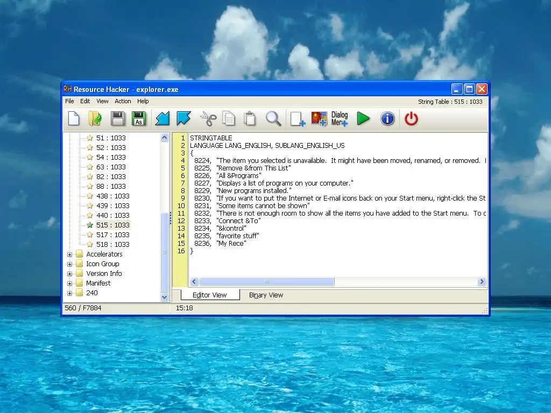Select tree item 438 : 1033

(x=113, y=196)
